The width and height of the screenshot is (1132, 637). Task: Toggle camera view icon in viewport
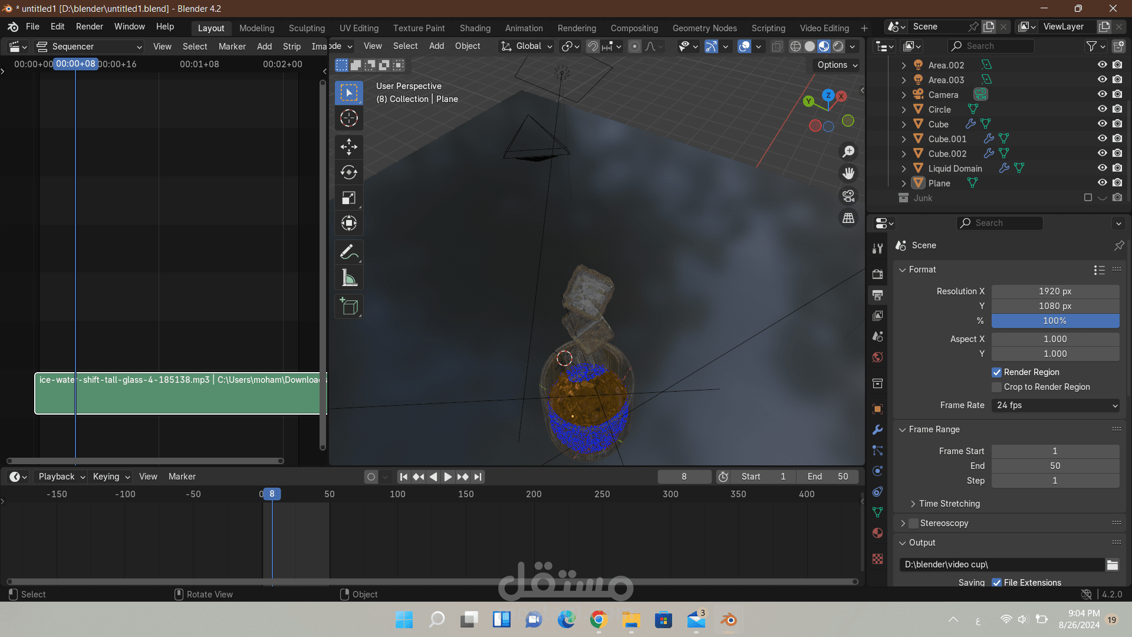coord(848,196)
